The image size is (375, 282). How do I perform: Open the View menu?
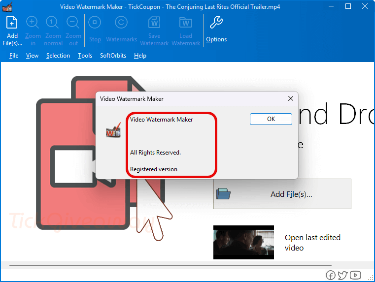pyautogui.click(x=33, y=56)
